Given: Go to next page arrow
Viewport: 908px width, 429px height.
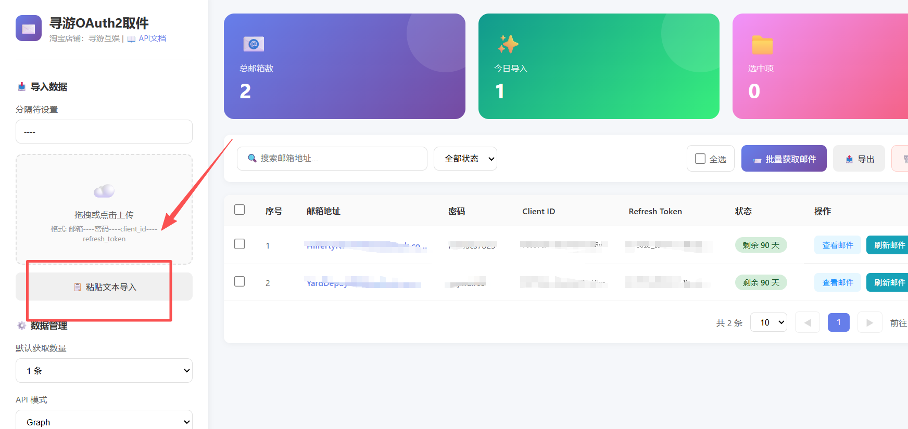Looking at the screenshot, I should [869, 322].
